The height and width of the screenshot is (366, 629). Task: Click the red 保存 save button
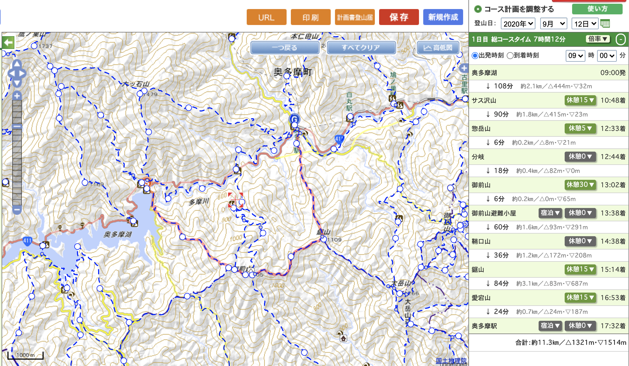[399, 17]
